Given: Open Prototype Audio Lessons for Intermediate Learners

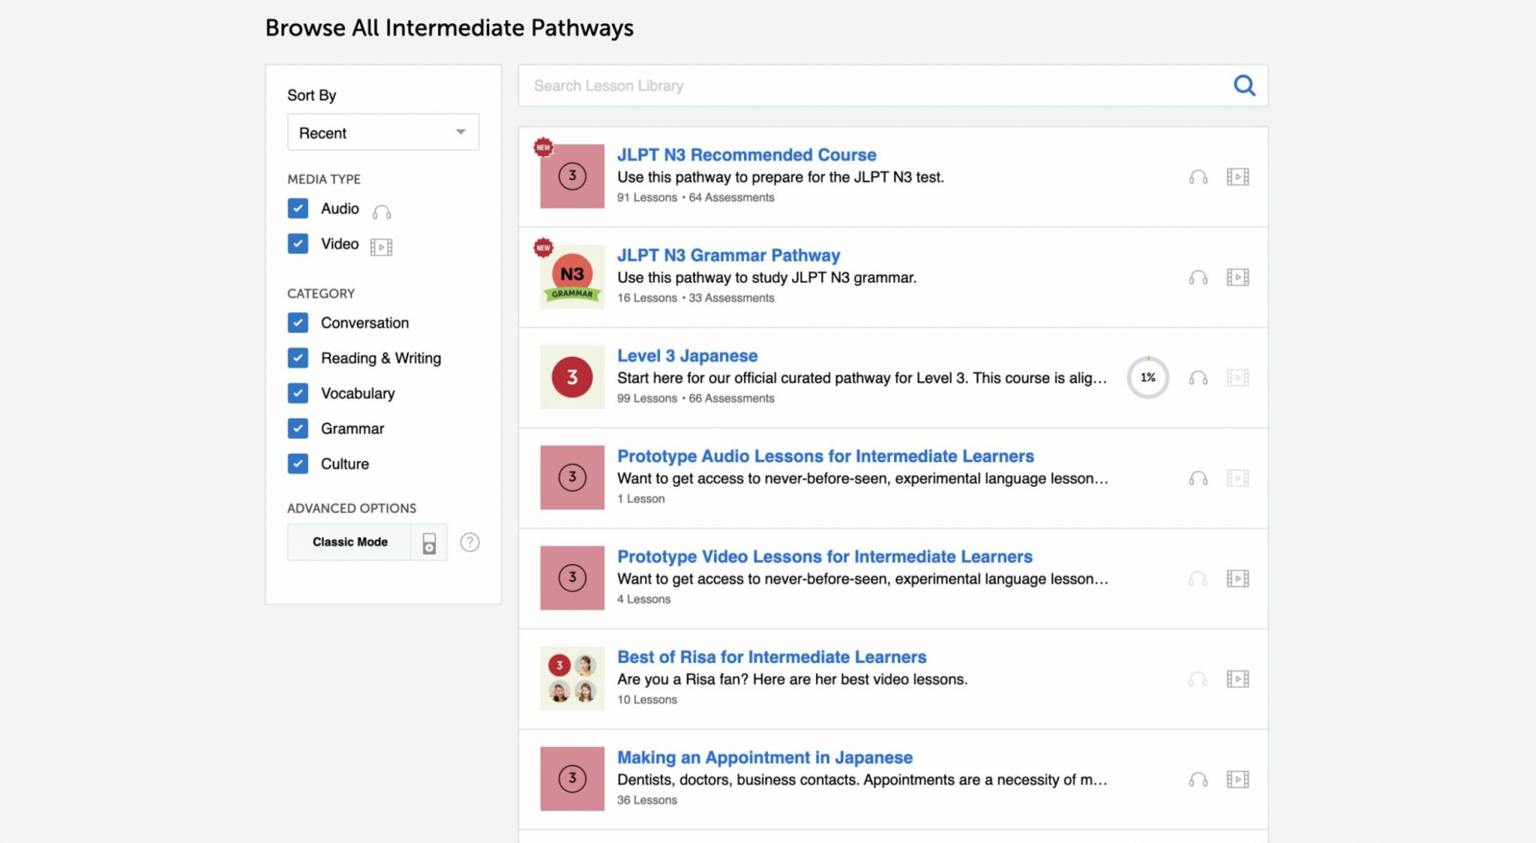Looking at the screenshot, I should point(825,456).
